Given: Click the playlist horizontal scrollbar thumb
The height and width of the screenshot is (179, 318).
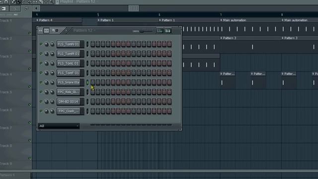Looking at the screenshot, I should [x=134, y=8].
